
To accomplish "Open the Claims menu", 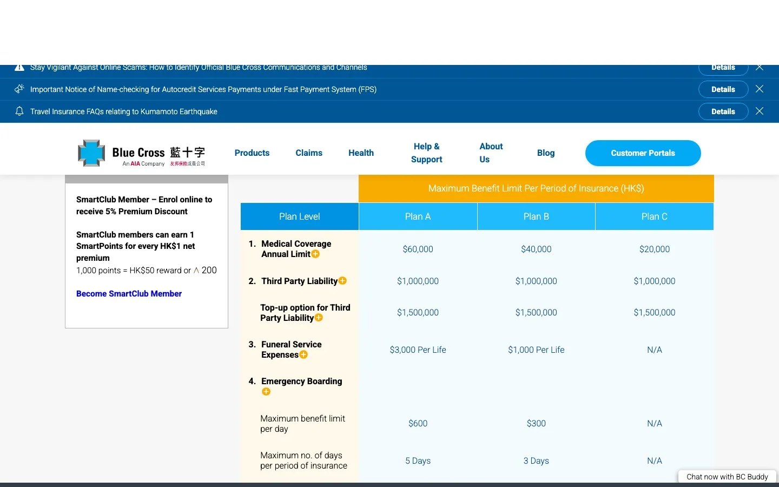I will pyautogui.click(x=309, y=153).
